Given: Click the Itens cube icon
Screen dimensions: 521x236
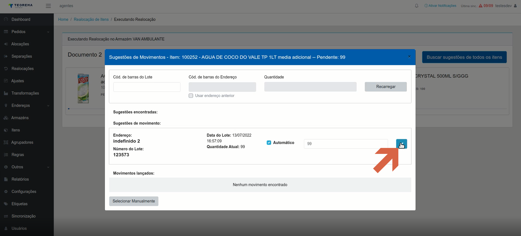Looking at the screenshot, I should (6, 130).
